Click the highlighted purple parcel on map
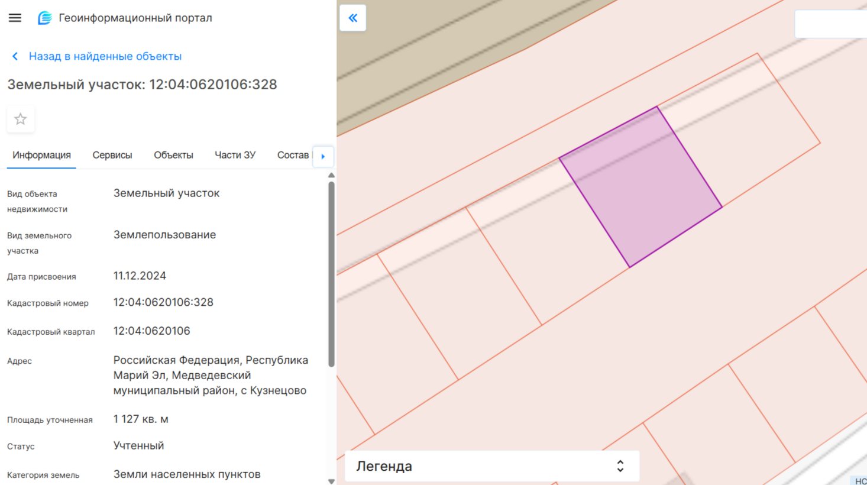867x485 pixels. point(641,187)
